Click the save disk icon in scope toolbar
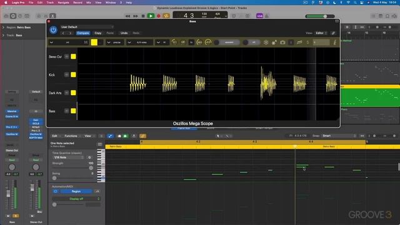The width and height of the screenshot is (400, 225). click(86, 42)
